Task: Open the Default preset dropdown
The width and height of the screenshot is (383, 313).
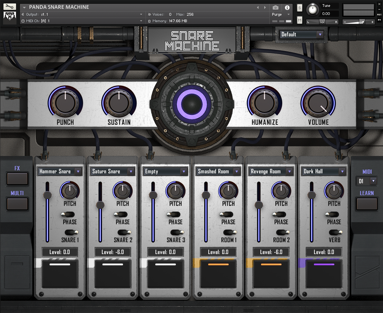Action: [301, 34]
